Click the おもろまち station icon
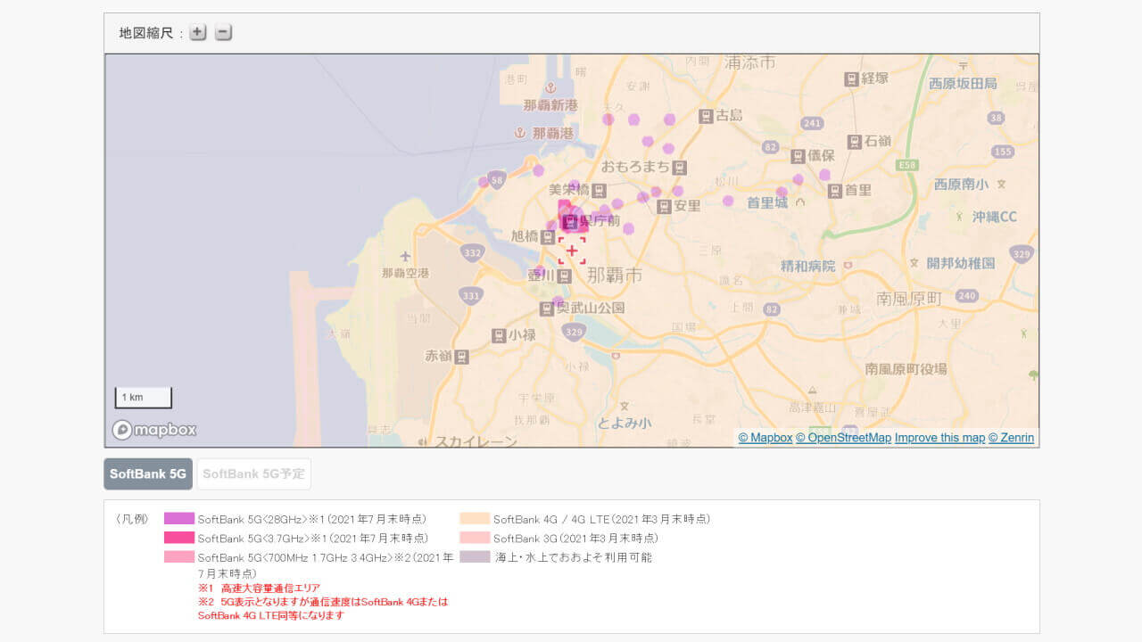The image size is (1142, 642). [681, 166]
